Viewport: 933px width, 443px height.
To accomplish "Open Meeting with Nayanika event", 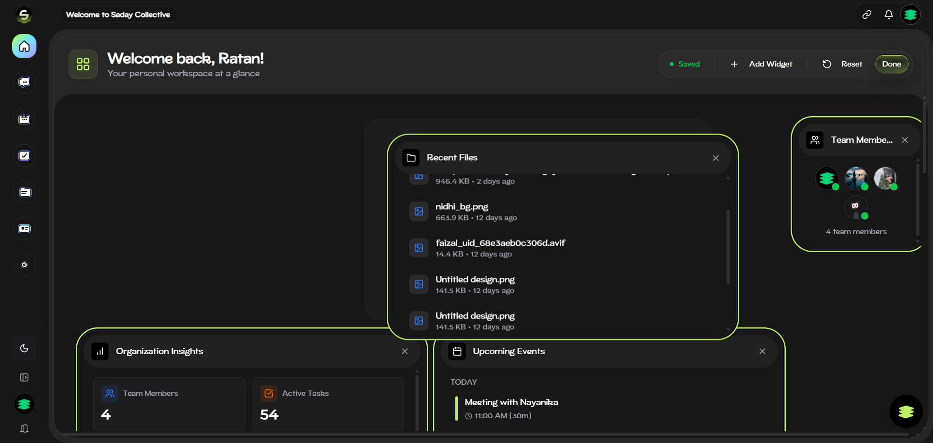I will [511, 402].
